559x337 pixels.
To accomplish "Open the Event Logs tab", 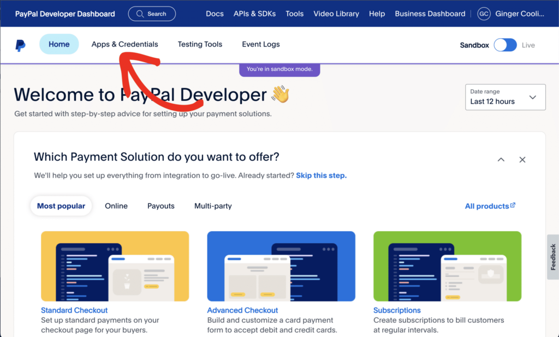I will click(x=261, y=44).
